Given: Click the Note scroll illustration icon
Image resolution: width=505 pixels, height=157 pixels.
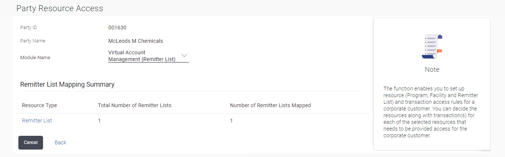Looking at the screenshot, I should pyautogui.click(x=432, y=47).
